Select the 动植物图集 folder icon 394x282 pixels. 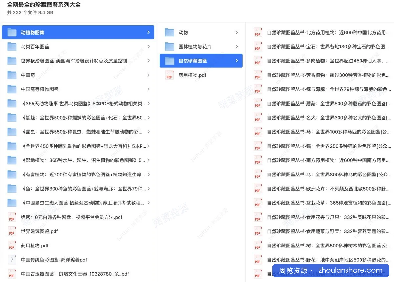tap(12, 32)
